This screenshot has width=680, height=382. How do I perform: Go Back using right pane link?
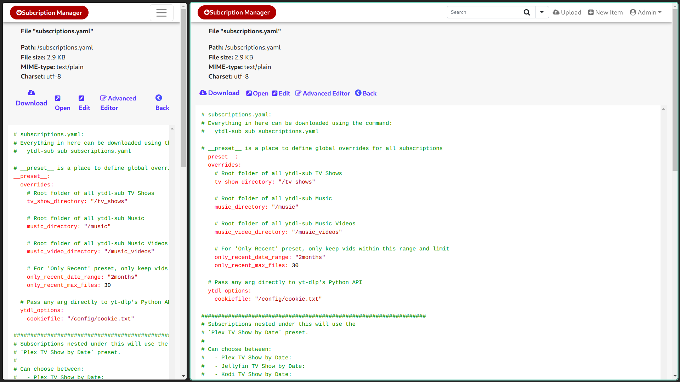[366, 93]
